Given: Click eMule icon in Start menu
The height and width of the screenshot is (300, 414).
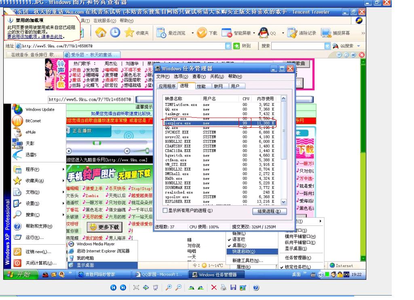Looking at the screenshot, I should click(17, 132).
